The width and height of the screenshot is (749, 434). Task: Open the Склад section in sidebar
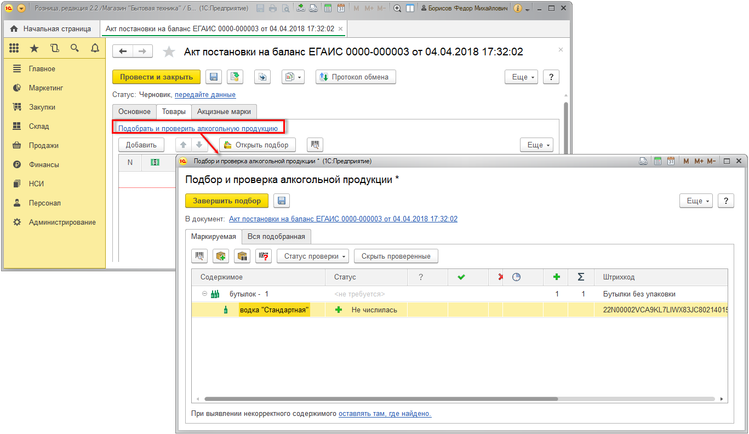click(x=39, y=126)
